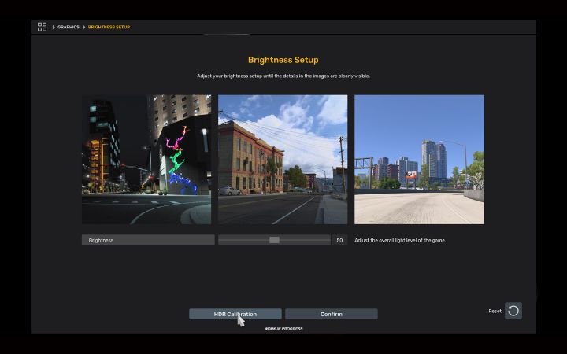Click the circular Reset arrow icon
This screenshot has height=354, width=567.
coord(513,311)
